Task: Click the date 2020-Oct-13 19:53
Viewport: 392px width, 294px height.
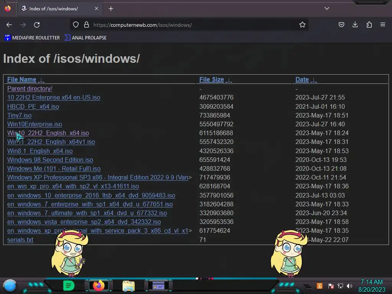Action: (x=321, y=160)
